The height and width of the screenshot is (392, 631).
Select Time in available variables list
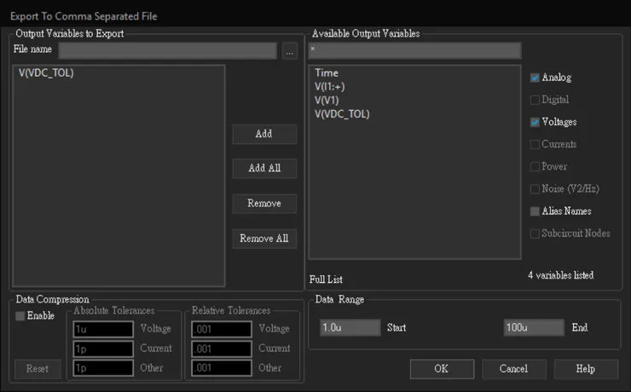[327, 72]
